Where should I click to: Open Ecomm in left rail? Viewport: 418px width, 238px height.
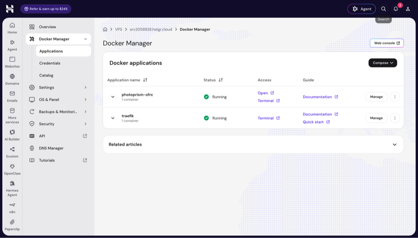[x=12, y=152]
